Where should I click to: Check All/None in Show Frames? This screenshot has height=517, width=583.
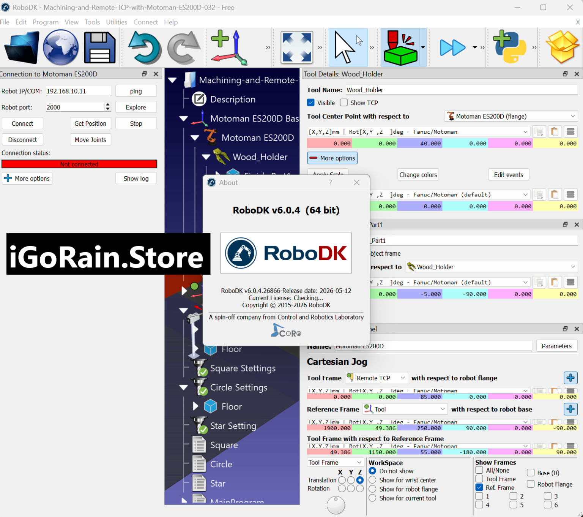click(x=479, y=470)
